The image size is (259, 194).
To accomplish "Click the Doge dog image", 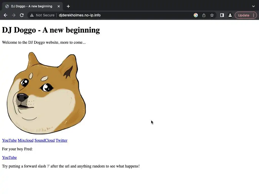I will (x=46, y=93).
